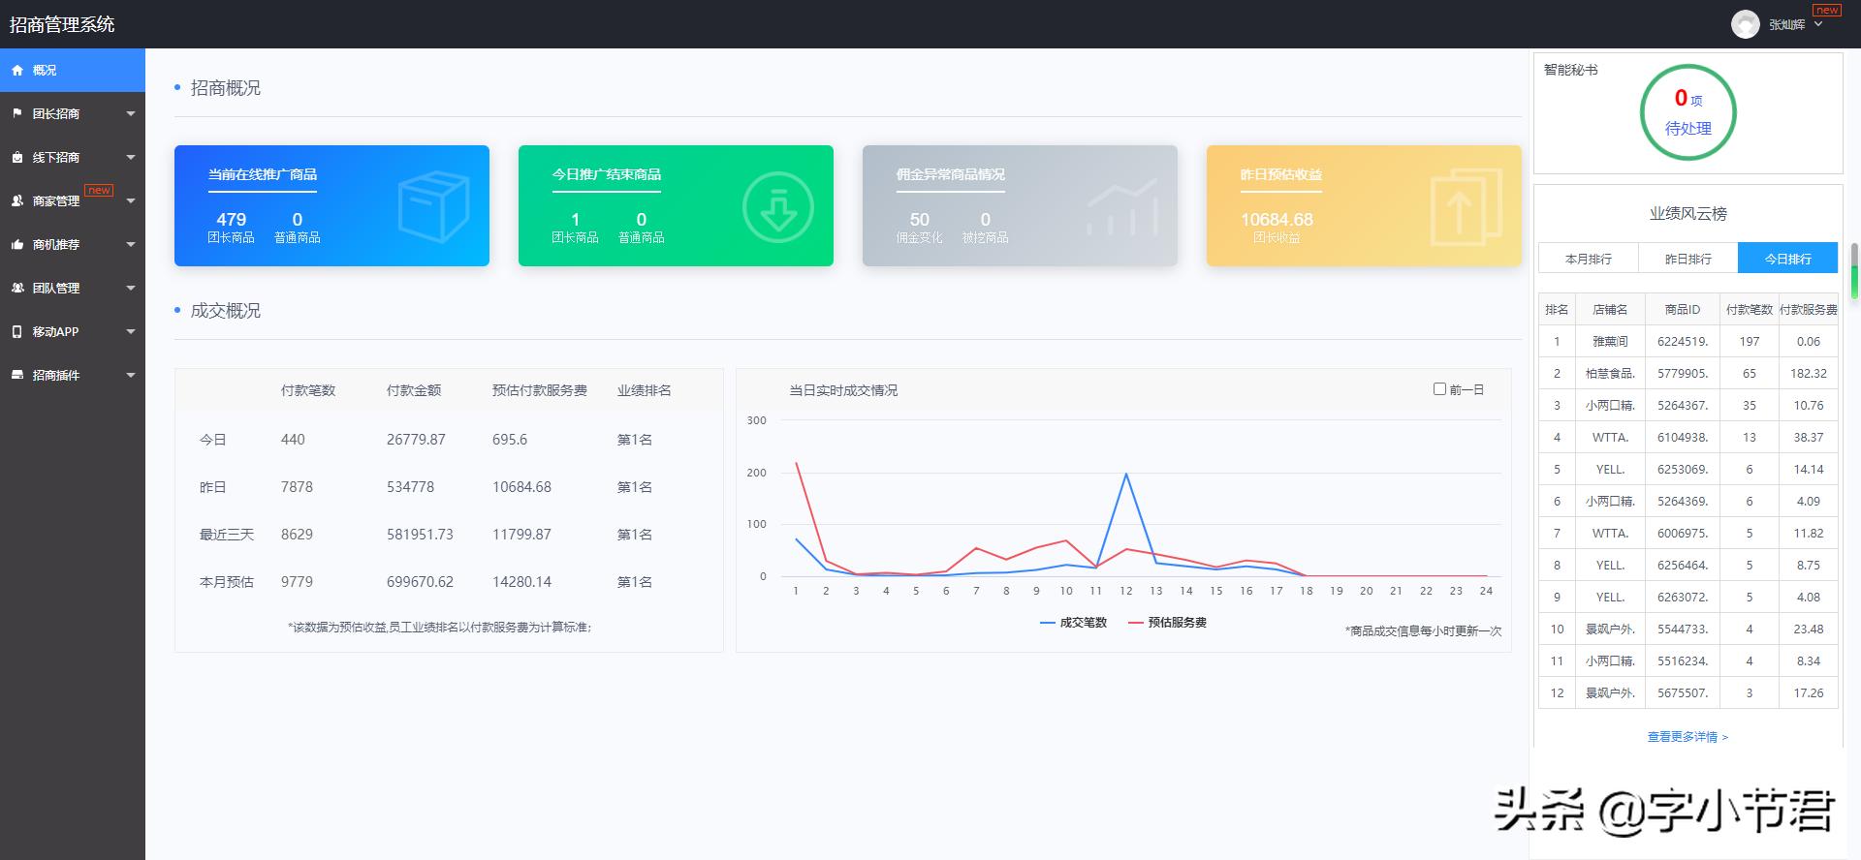Toggle the 成交笔数 chart legend

(x=1073, y=623)
